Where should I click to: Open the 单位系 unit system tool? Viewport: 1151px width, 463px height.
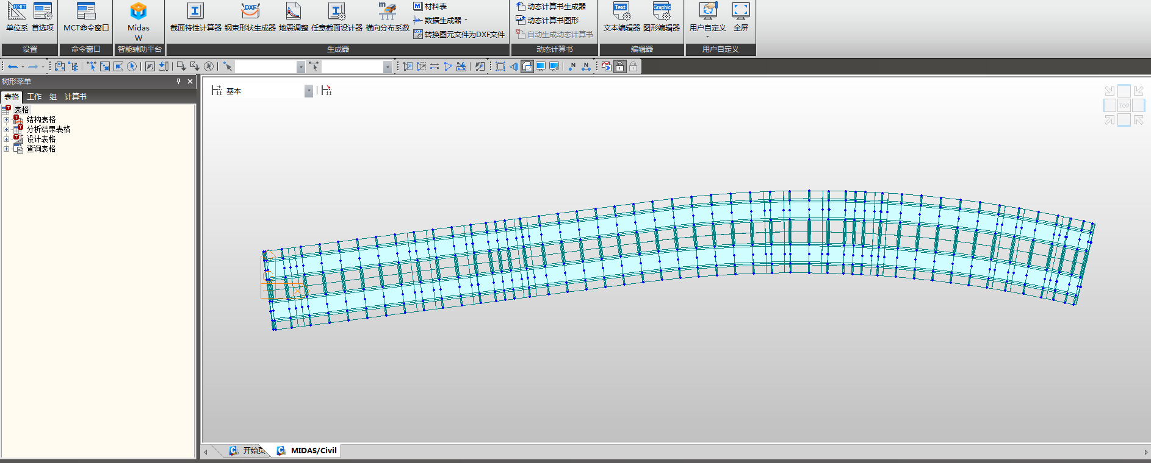(x=16, y=16)
